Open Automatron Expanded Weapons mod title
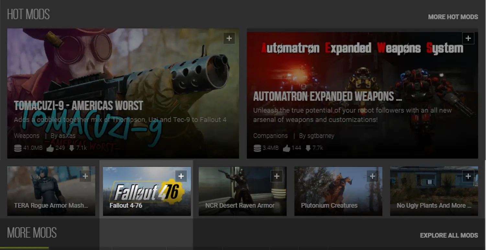The width and height of the screenshot is (486, 250). click(x=327, y=96)
